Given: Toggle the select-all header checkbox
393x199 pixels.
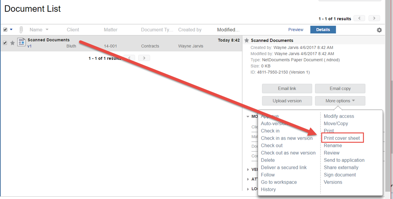Looking at the screenshot, I should [5, 30].
